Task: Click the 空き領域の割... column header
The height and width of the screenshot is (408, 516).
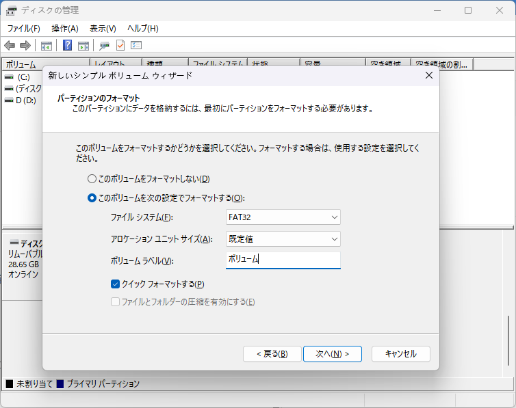Action: [442, 64]
